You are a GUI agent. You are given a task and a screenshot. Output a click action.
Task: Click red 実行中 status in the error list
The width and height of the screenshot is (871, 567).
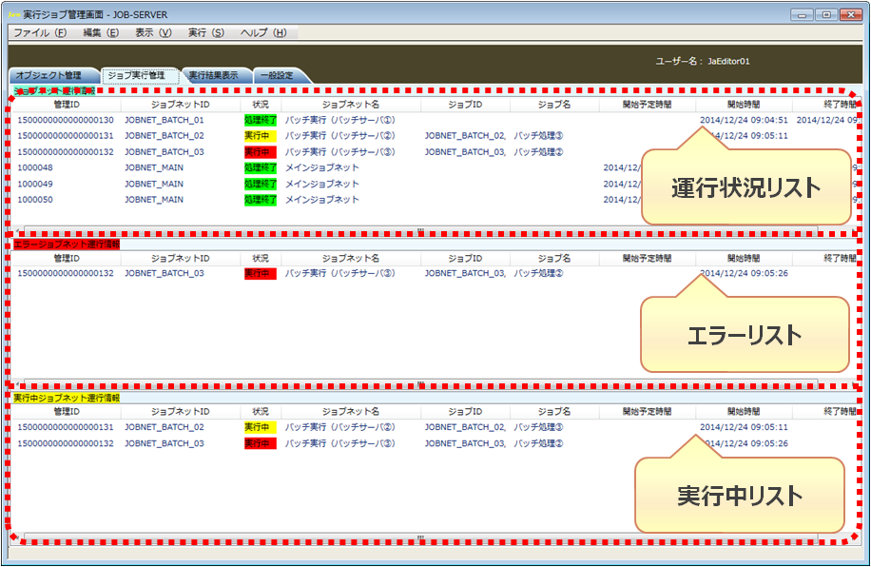tap(260, 274)
